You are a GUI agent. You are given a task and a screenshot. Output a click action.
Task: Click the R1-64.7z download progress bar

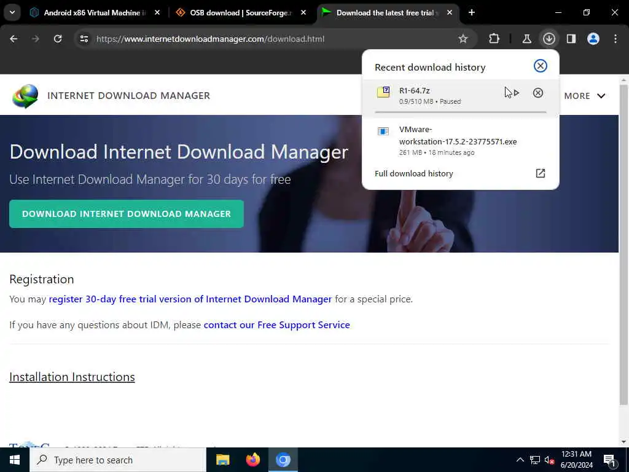(x=460, y=112)
